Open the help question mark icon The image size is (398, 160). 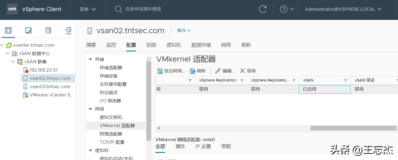[284, 9]
